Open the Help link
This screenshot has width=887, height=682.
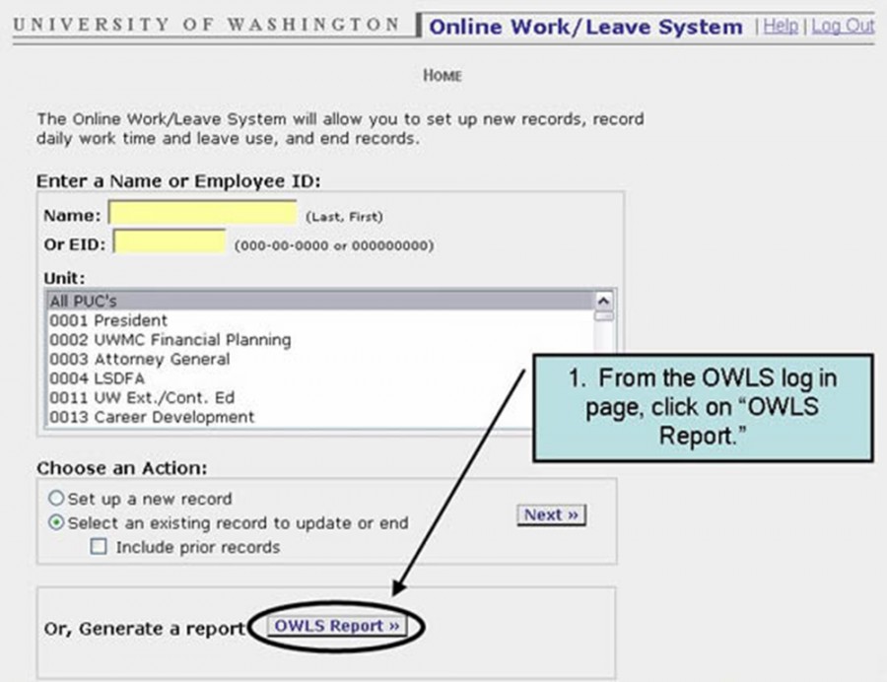(781, 26)
